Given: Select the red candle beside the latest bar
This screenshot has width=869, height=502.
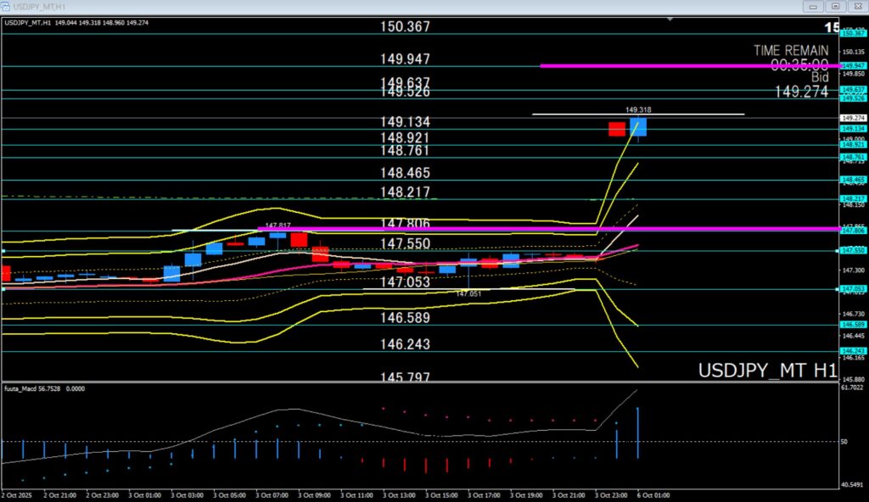Looking at the screenshot, I should click(x=617, y=129).
